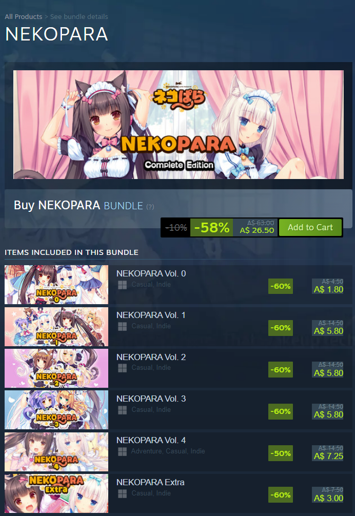Click the Windows platform icon for NEKOPARA Vol. 4
This screenshot has height=516, width=355.
(123, 451)
